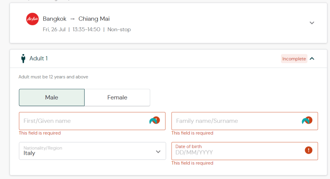Click the Nationality/Region dropdown chevron arrow
The height and width of the screenshot is (179, 330).
[x=158, y=151]
